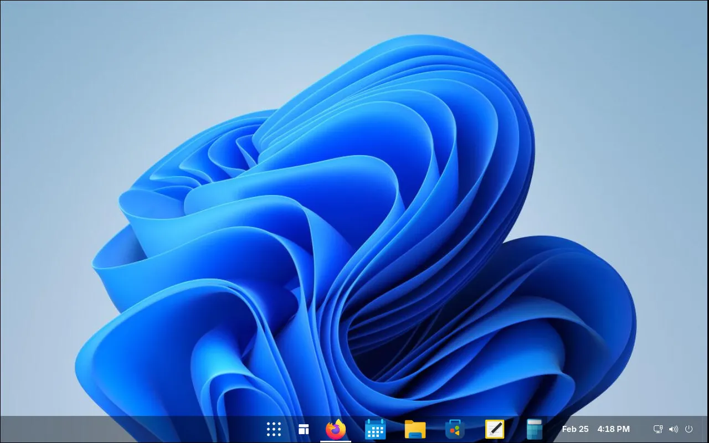Image resolution: width=709 pixels, height=443 pixels.
Task: Open the app grid launcher
Action: 274,429
